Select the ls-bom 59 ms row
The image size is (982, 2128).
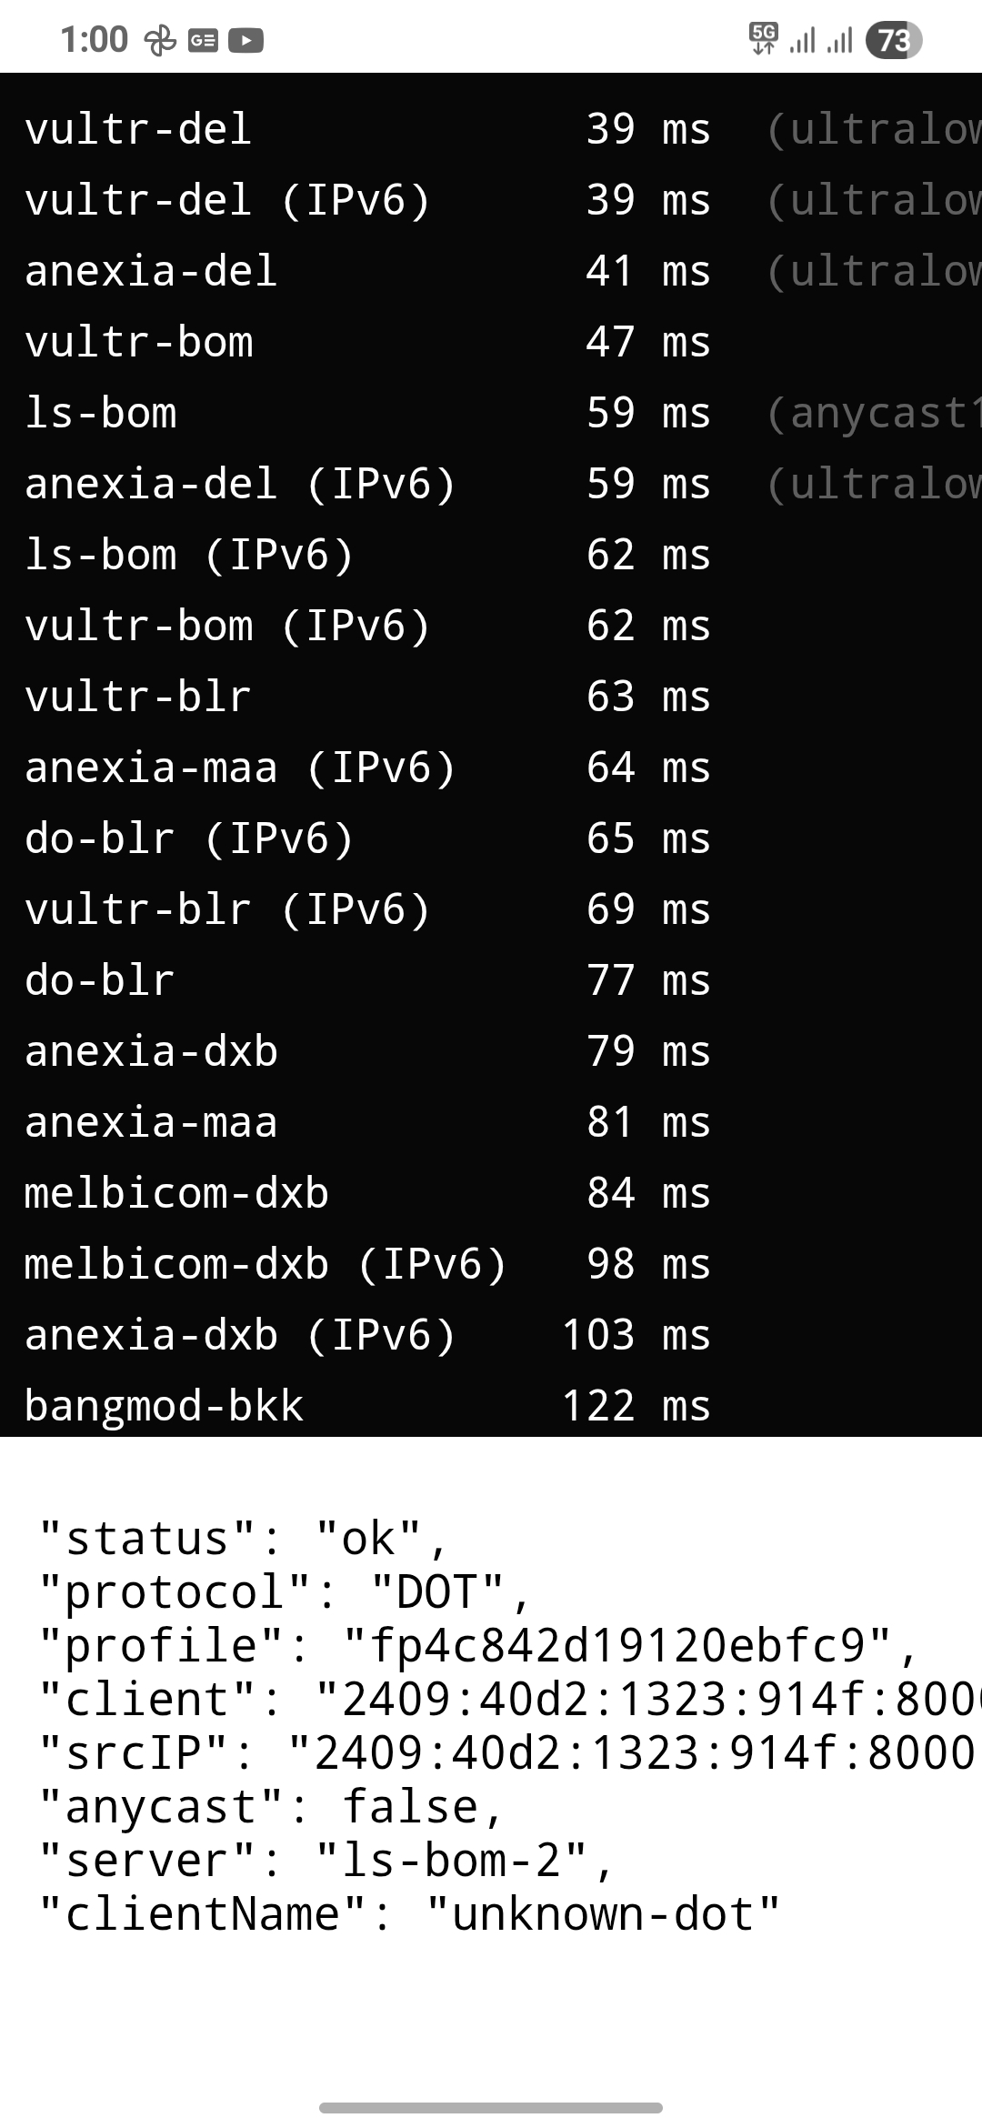(x=491, y=413)
